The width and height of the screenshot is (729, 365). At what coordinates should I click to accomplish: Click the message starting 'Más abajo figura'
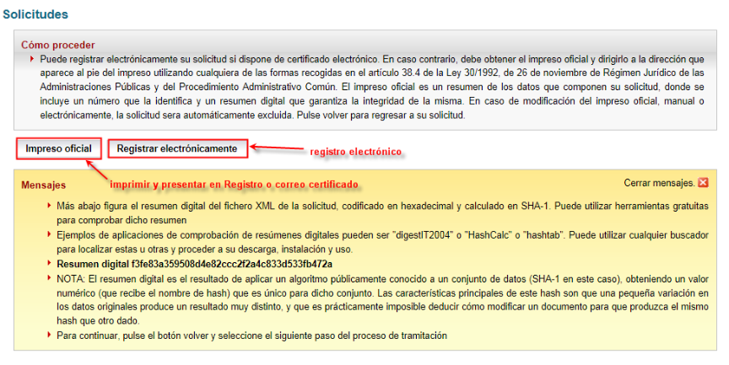(x=382, y=212)
